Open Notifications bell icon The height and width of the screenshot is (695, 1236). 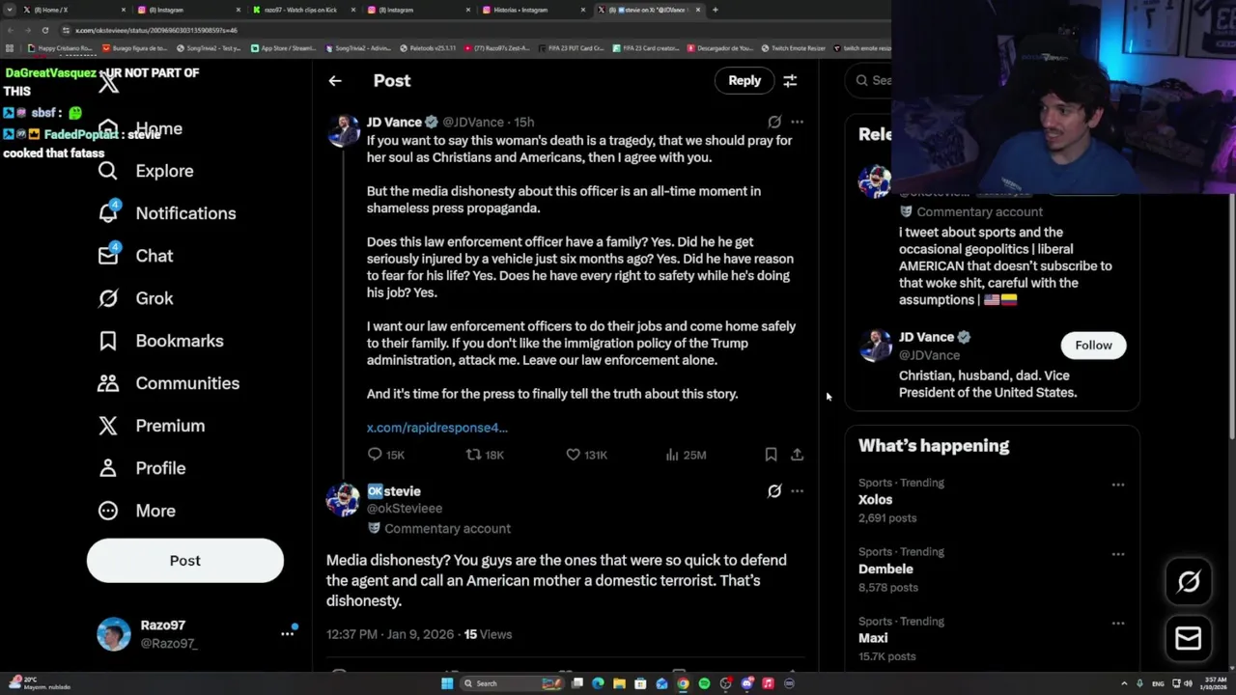tap(108, 213)
